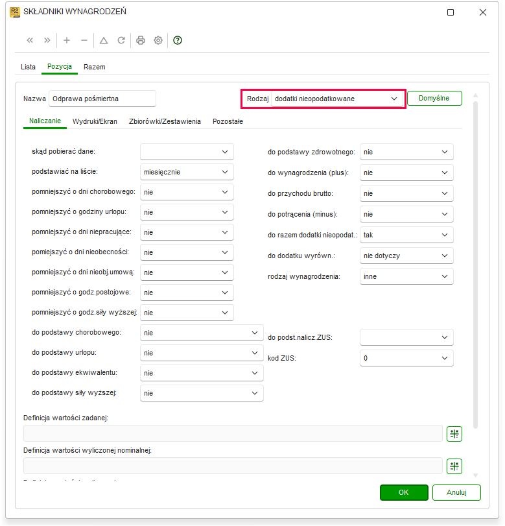Viewport: 505px width, 526px height.
Task: Click the scroll-up arrow on form scrollbar
Action: click(x=475, y=95)
